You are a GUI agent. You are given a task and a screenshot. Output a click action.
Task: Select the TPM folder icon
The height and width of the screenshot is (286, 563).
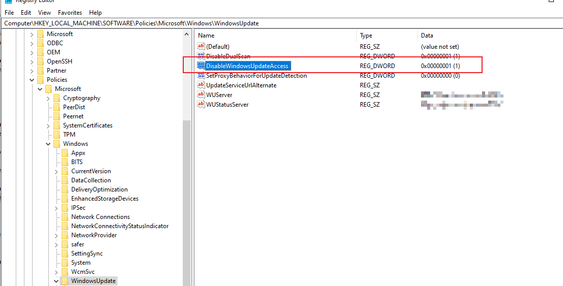(57, 135)
